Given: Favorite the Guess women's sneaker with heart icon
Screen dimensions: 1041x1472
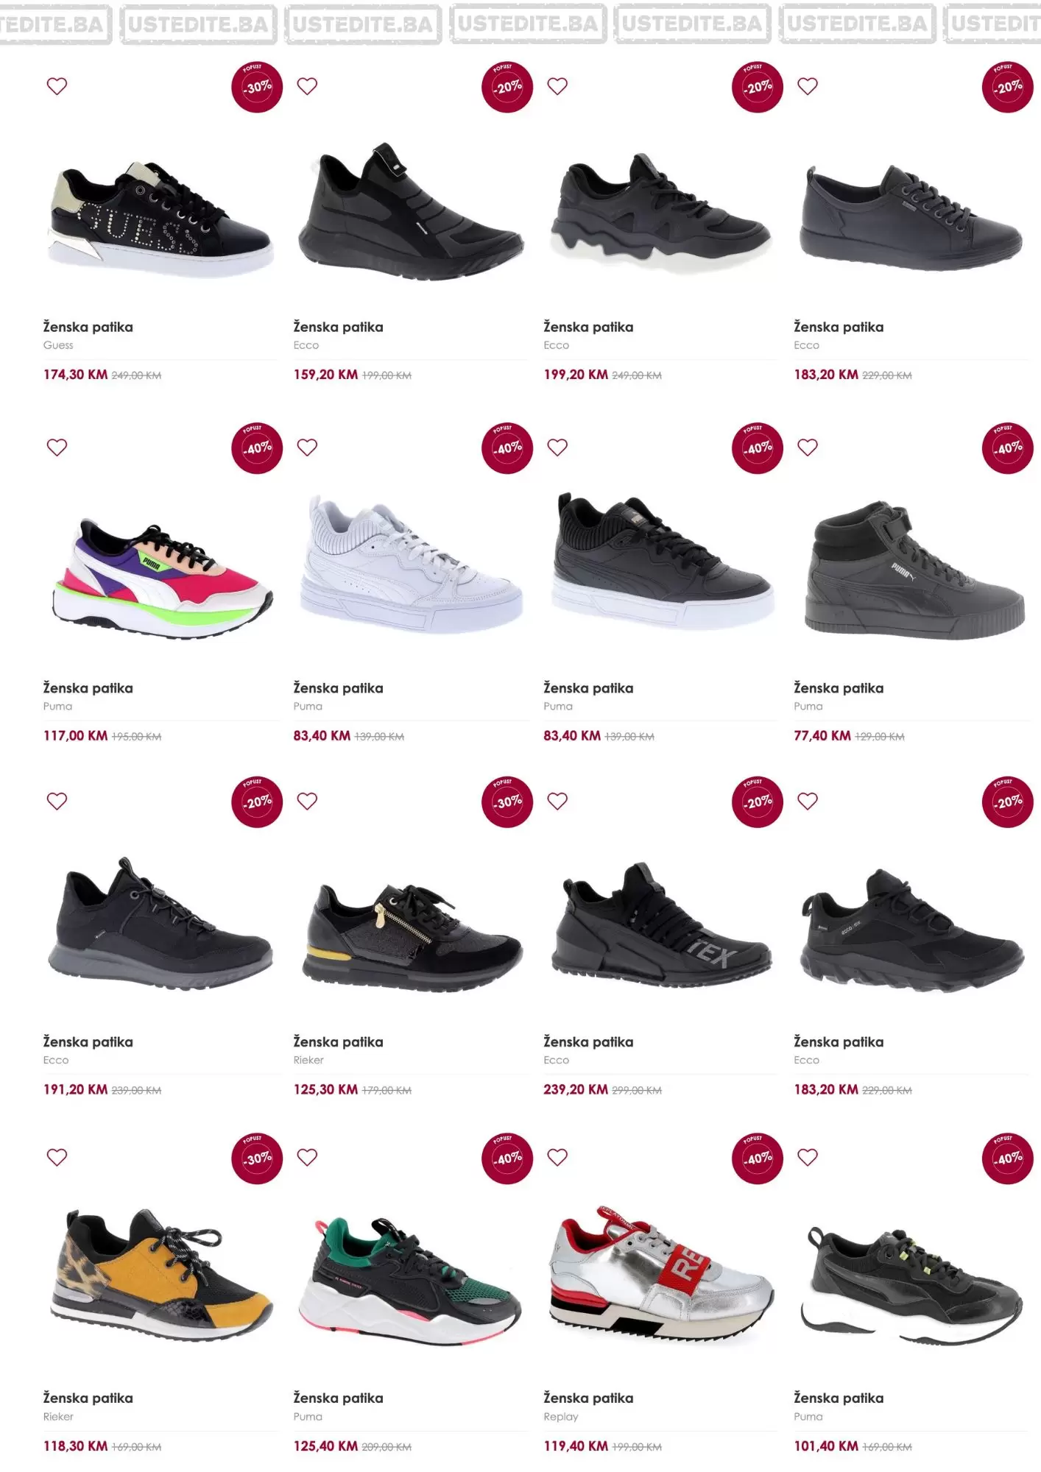Looking at the screenshot, I should point(57,86).
